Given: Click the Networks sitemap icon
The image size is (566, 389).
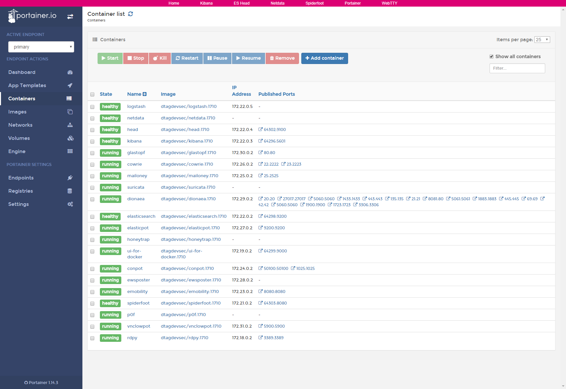Looking at the screenshot, I should tap(70, 125).
